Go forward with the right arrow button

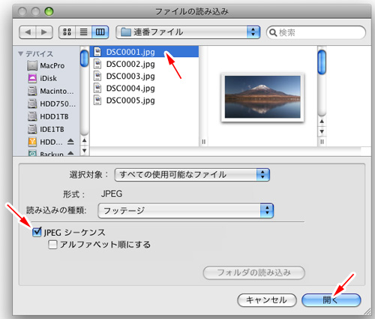[x=44, y=32]
